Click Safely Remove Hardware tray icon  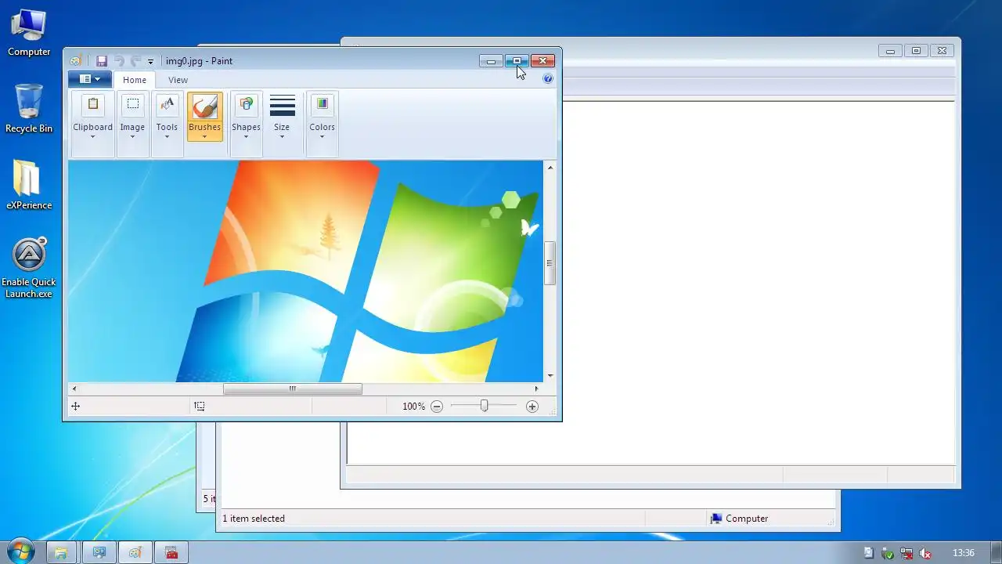click(888, 553)
